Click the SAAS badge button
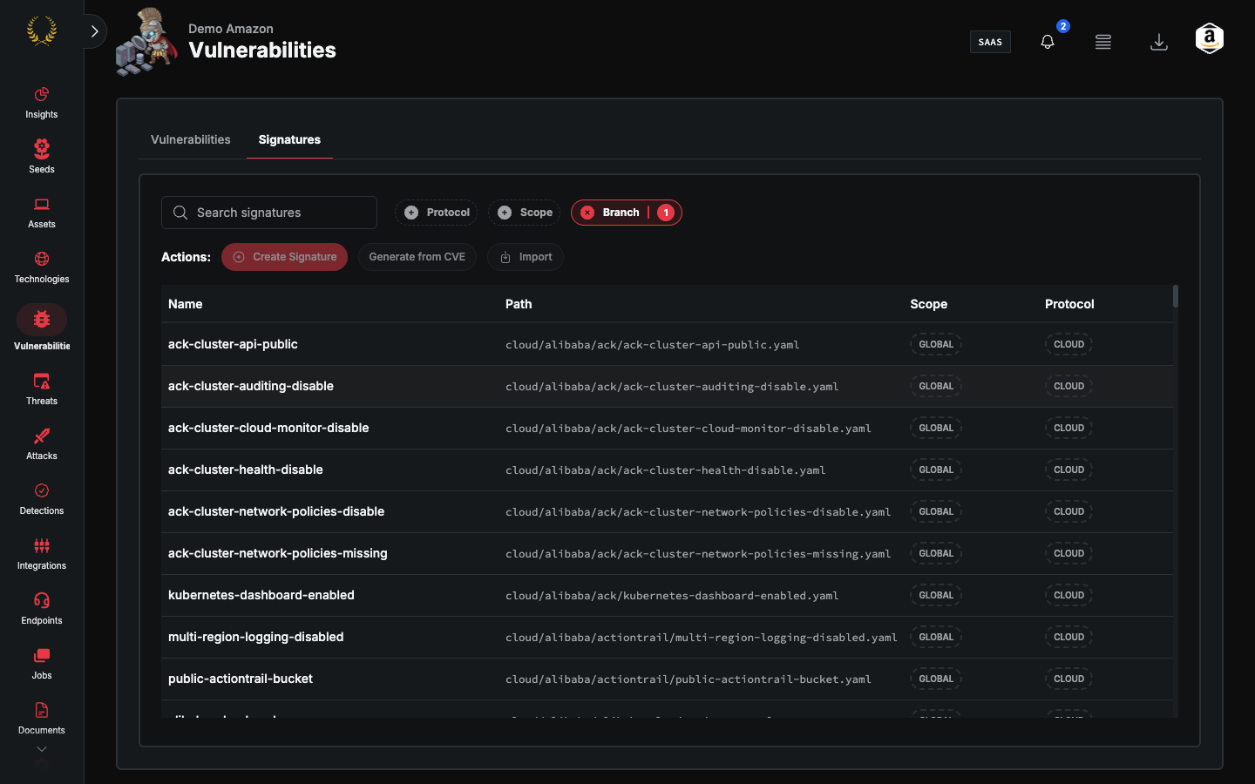 tap(990, 42)
